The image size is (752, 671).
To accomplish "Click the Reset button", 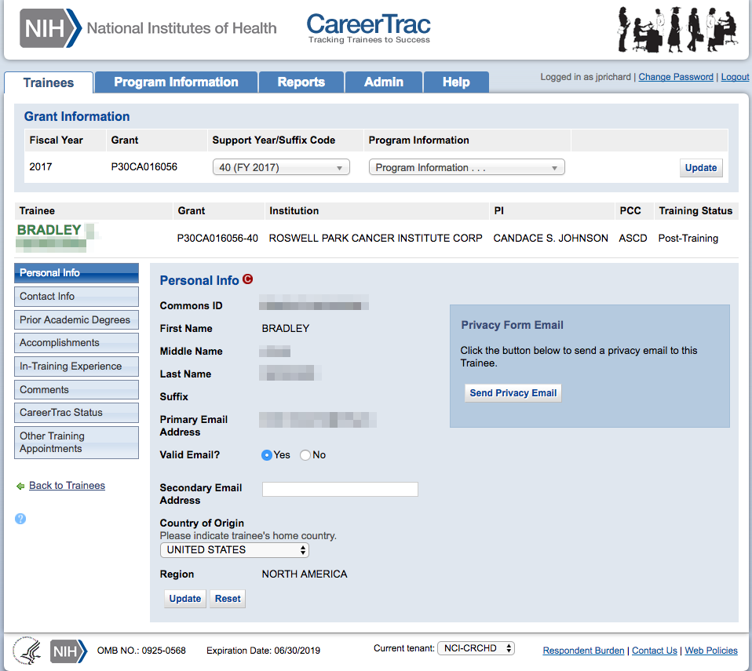I will pyautogui.click(x=228, y=599).
